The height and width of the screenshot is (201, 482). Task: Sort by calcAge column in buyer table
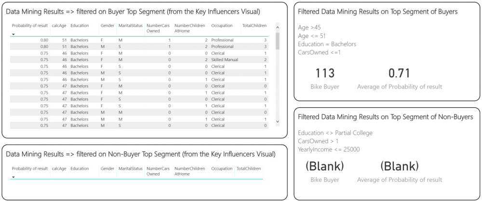(59, 26)
